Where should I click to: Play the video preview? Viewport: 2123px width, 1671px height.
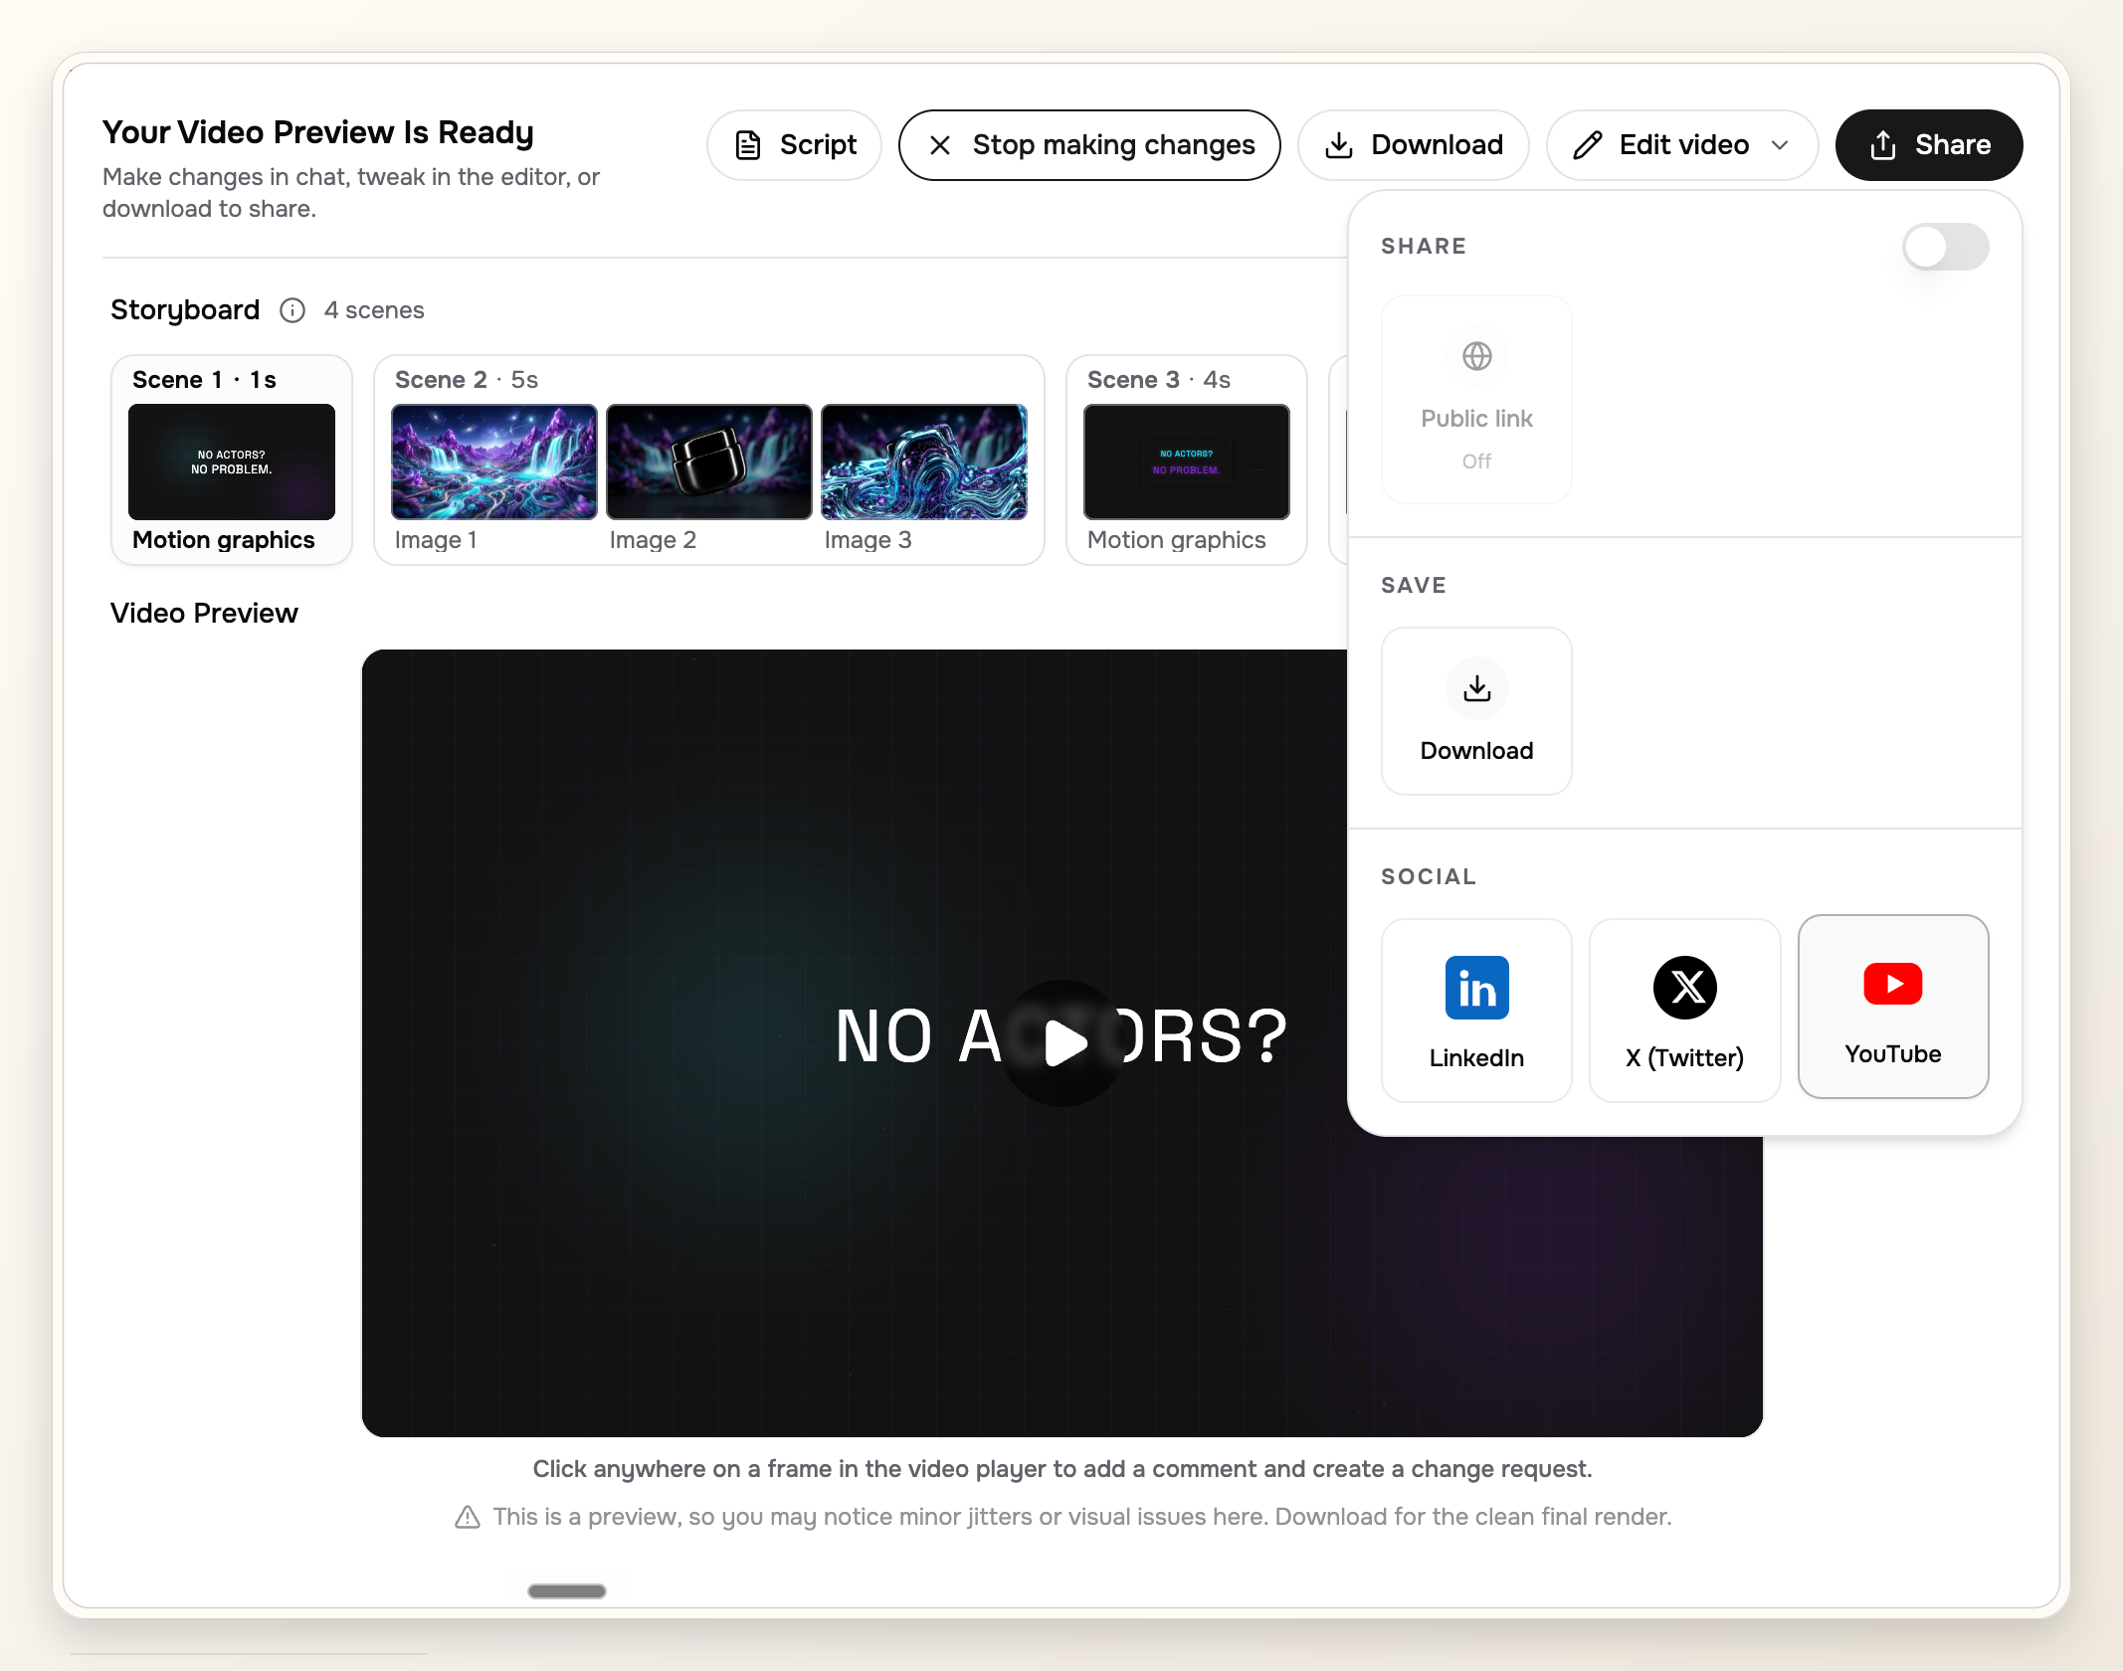coord(1062,1042)
